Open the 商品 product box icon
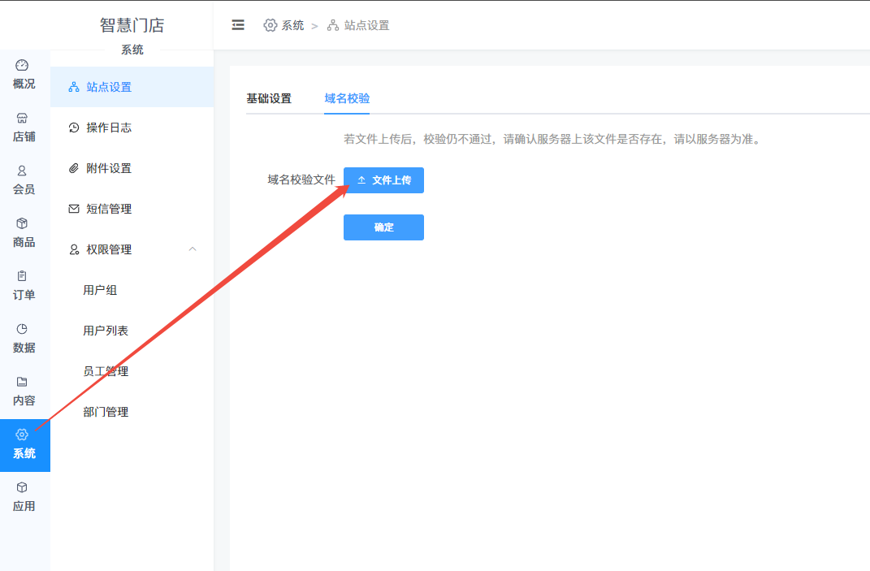The image size is (870, 571). [x=22, y=223]
